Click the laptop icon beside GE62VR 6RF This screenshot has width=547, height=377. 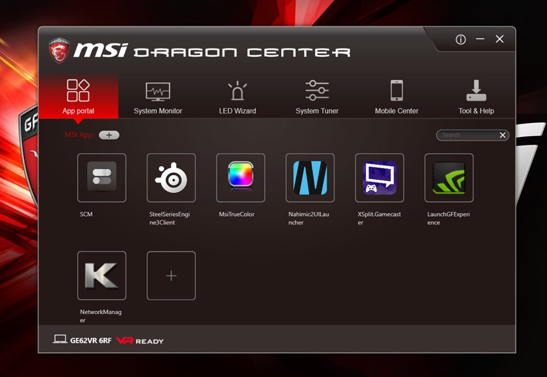[60, 339]
